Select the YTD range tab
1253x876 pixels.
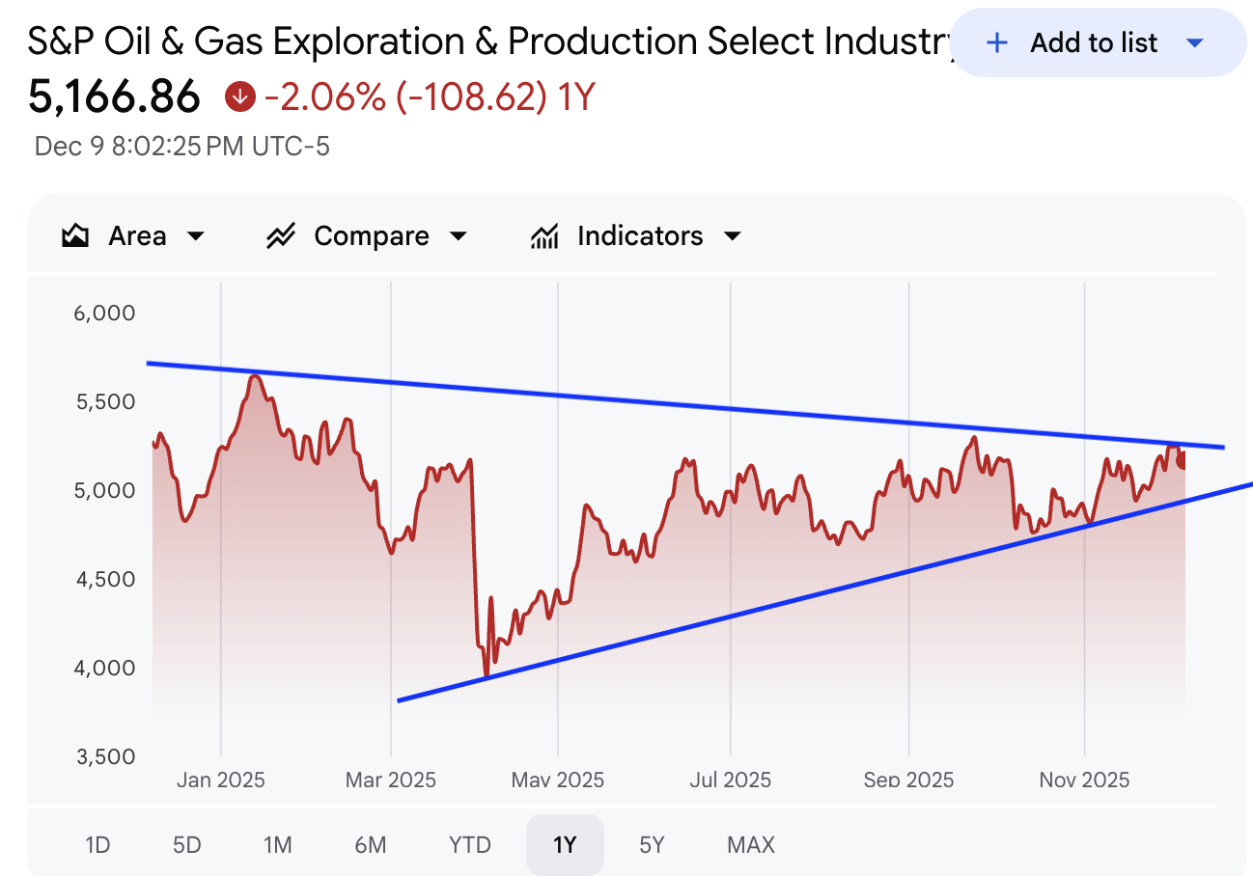pyautogui.click(x=470, y=845)
